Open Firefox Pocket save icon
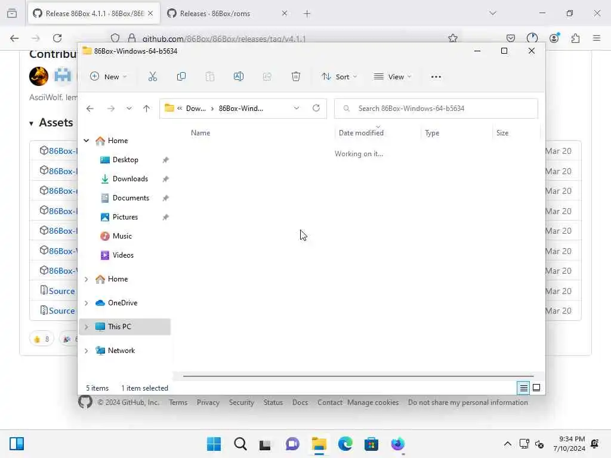The height and width of the screenshot is (458, 611). 511,38
